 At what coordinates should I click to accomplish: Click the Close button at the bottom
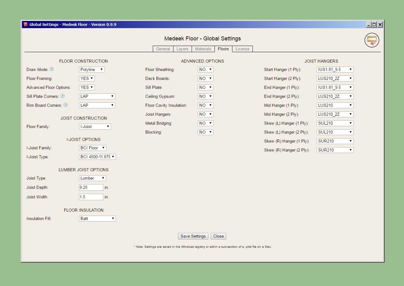[219, 236]
